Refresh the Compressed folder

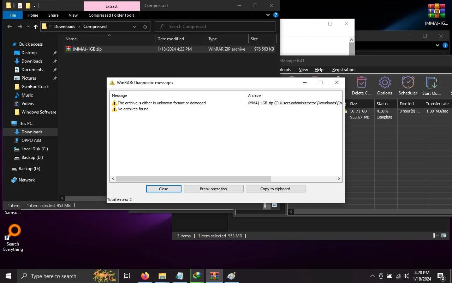(x=145, y=27)
